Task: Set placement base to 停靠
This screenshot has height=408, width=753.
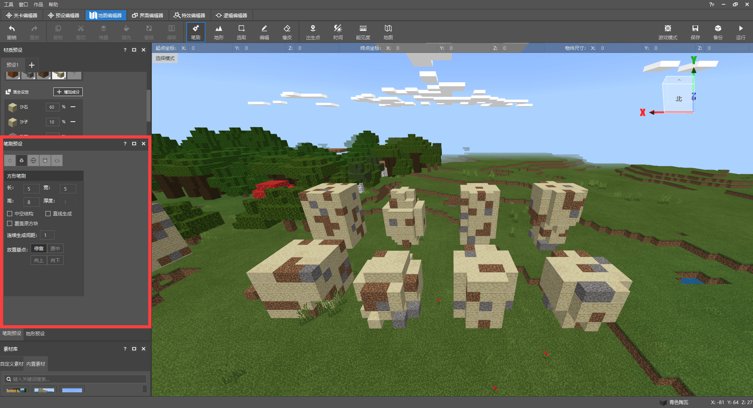Action: click(39, 248)
